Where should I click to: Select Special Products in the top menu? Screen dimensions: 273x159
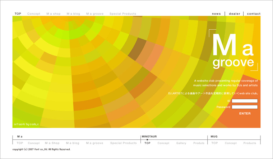(x=123, y=14)
